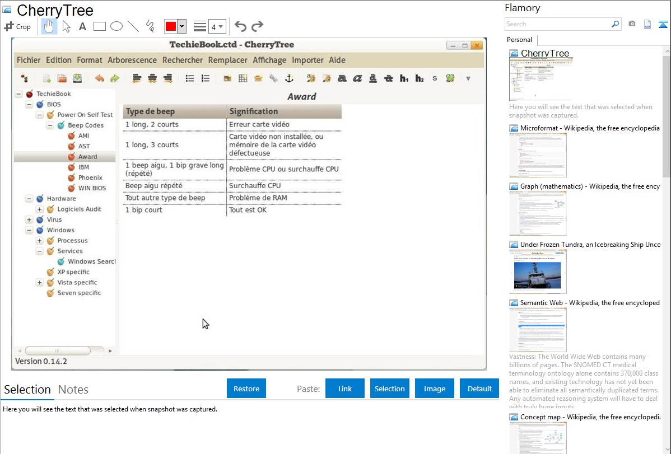Click the Paste Link button
This screenshot has width=671, height=454.
coord(345,389)
